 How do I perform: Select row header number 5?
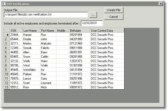[x=7, y=52]
